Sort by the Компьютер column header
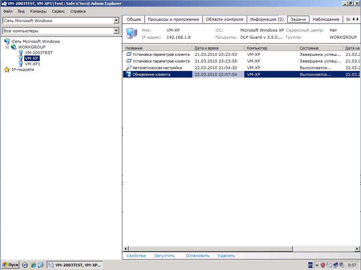The image size is (361, 270). [271, 48]
